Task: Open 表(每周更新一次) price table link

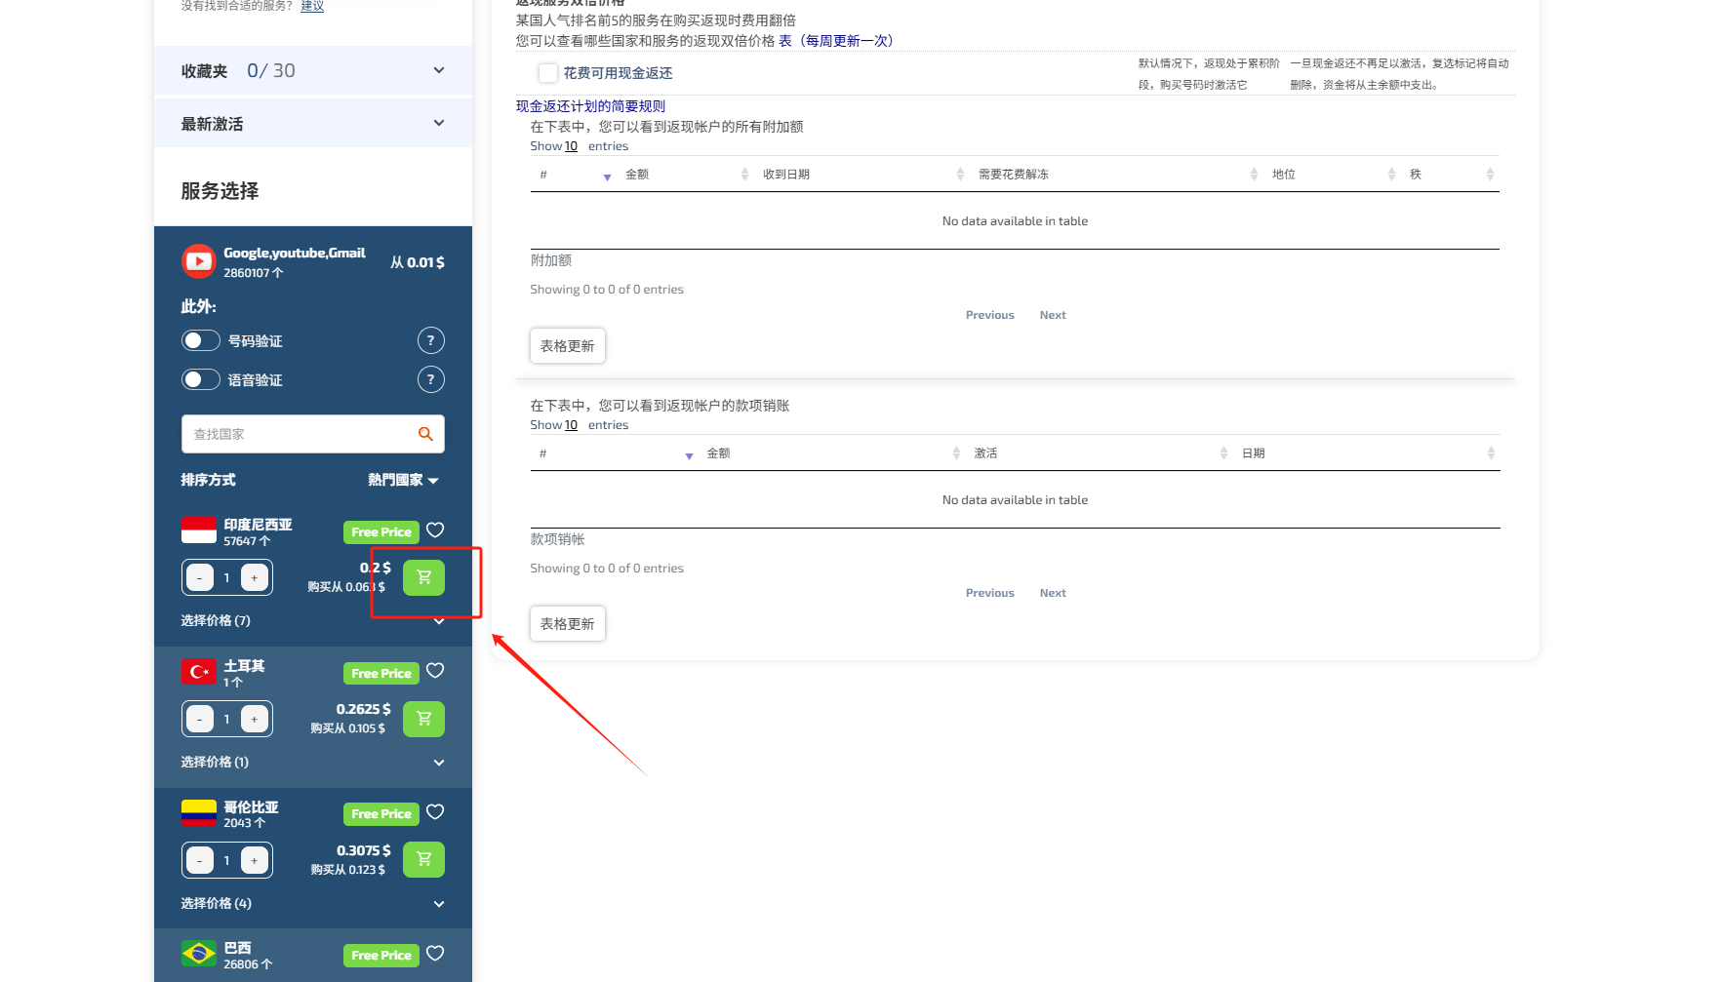Action: click(x=836, y=41)
